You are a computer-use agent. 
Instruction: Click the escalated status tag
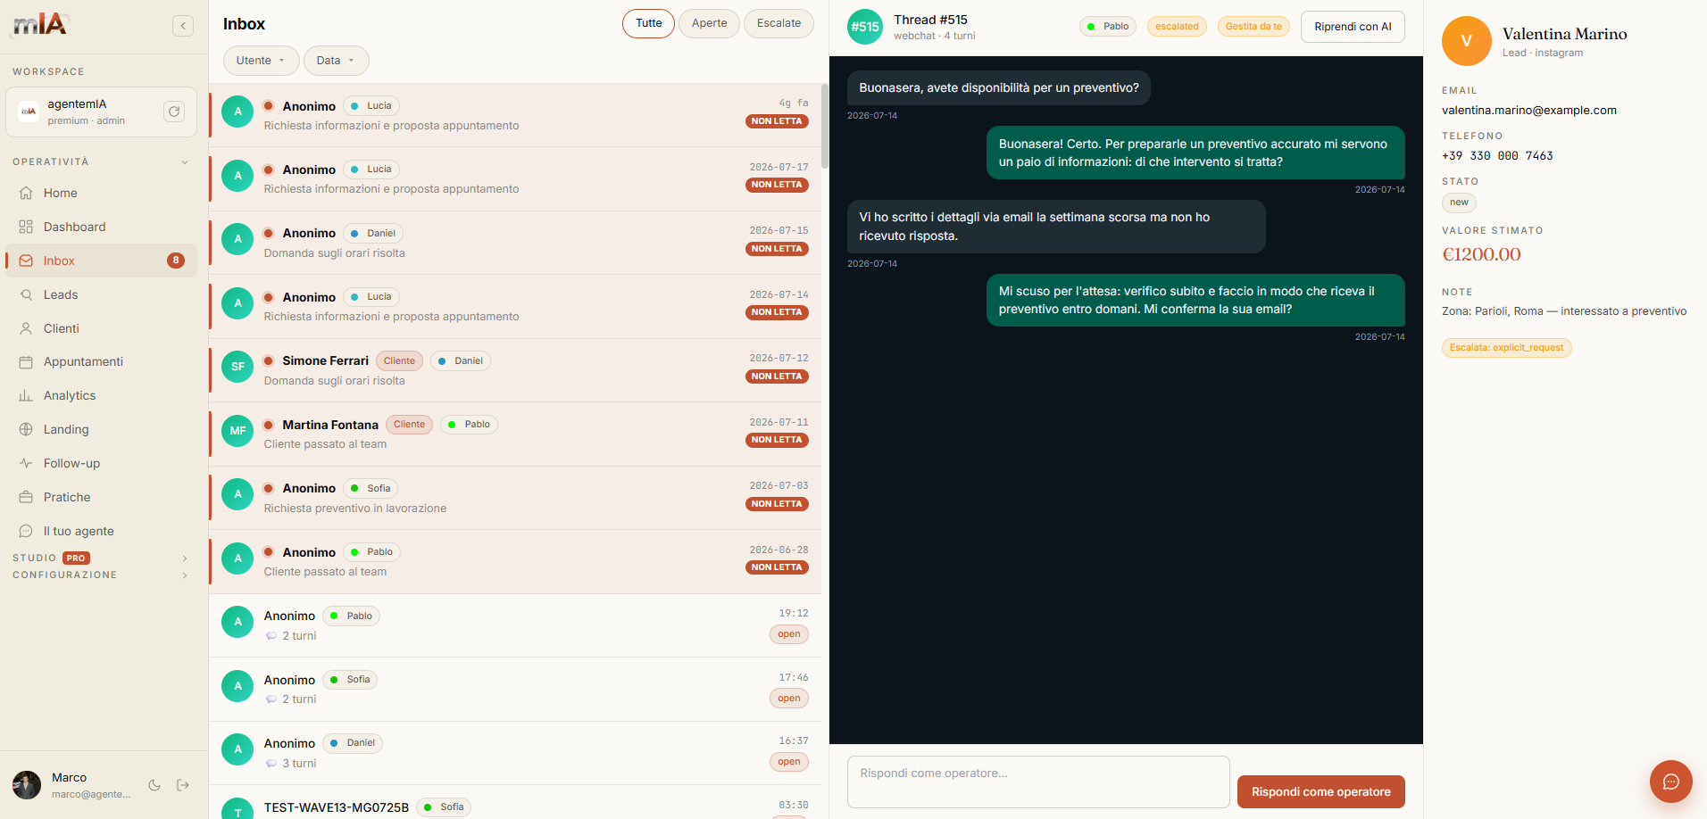[x=1177, y=27]
